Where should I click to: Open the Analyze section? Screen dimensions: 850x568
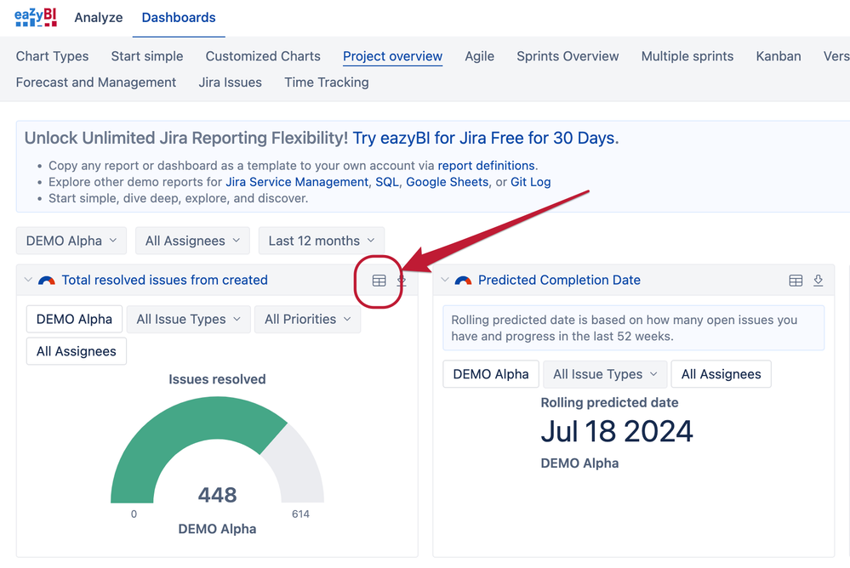(x=98, y=17)
